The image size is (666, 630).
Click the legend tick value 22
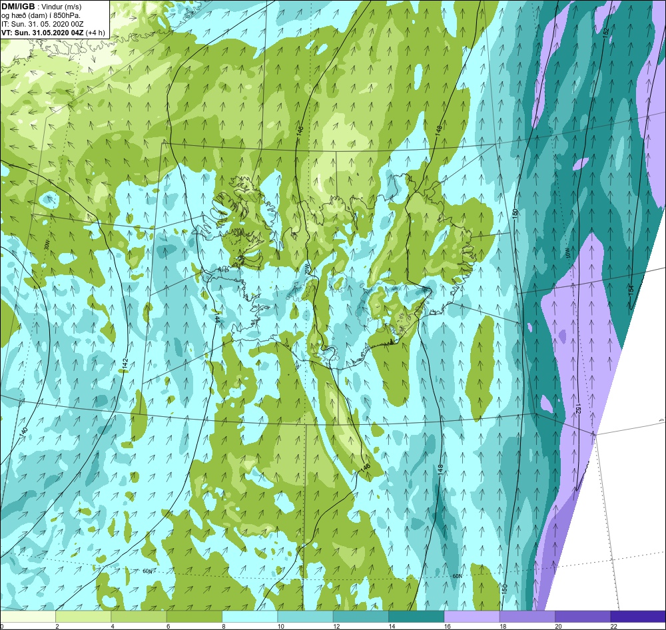pos(613,626)
